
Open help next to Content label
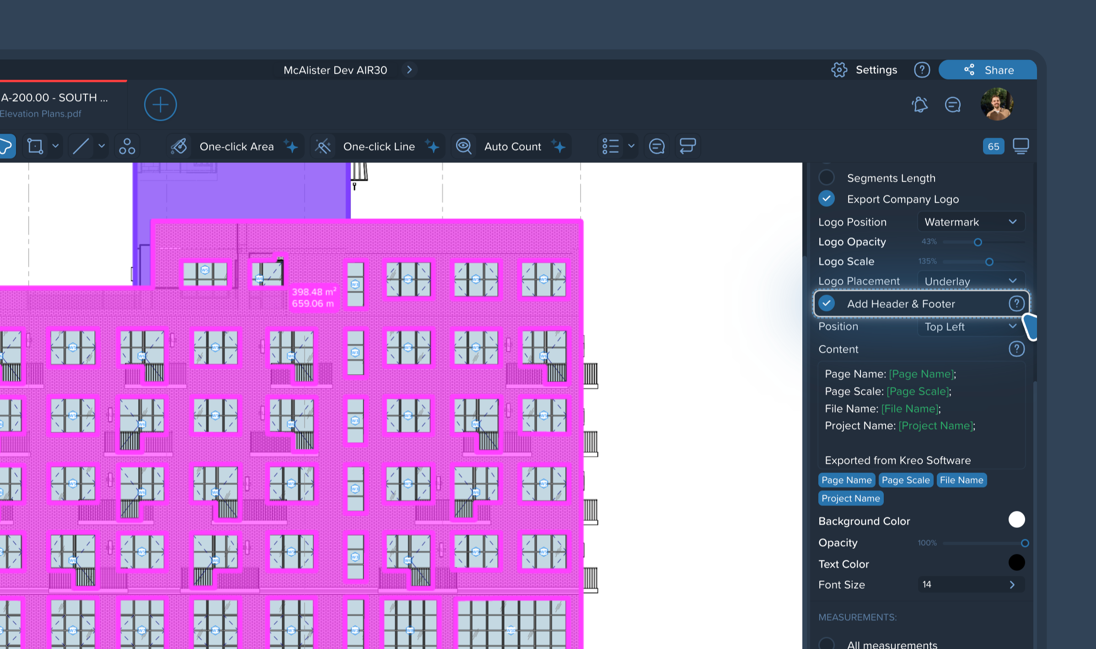pyautogui.click(x=1016, y=349)
